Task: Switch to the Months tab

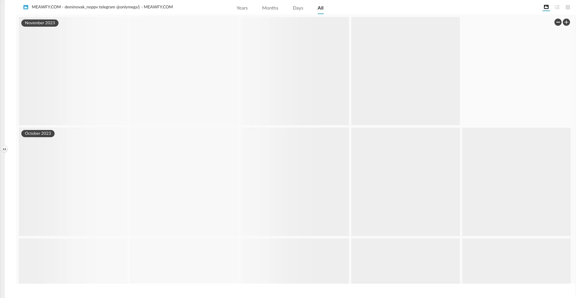Action: (270, 8)
